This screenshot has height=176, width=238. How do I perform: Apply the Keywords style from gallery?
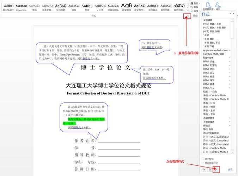click(21, 8)
